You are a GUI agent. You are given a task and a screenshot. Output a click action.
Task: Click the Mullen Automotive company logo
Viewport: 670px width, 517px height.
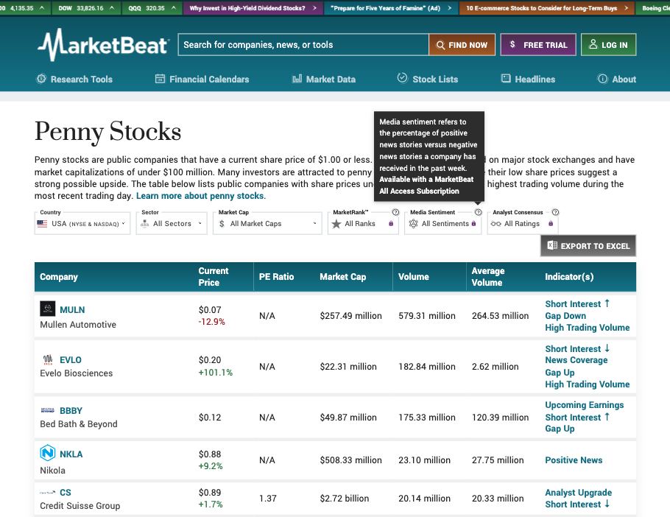47,309
